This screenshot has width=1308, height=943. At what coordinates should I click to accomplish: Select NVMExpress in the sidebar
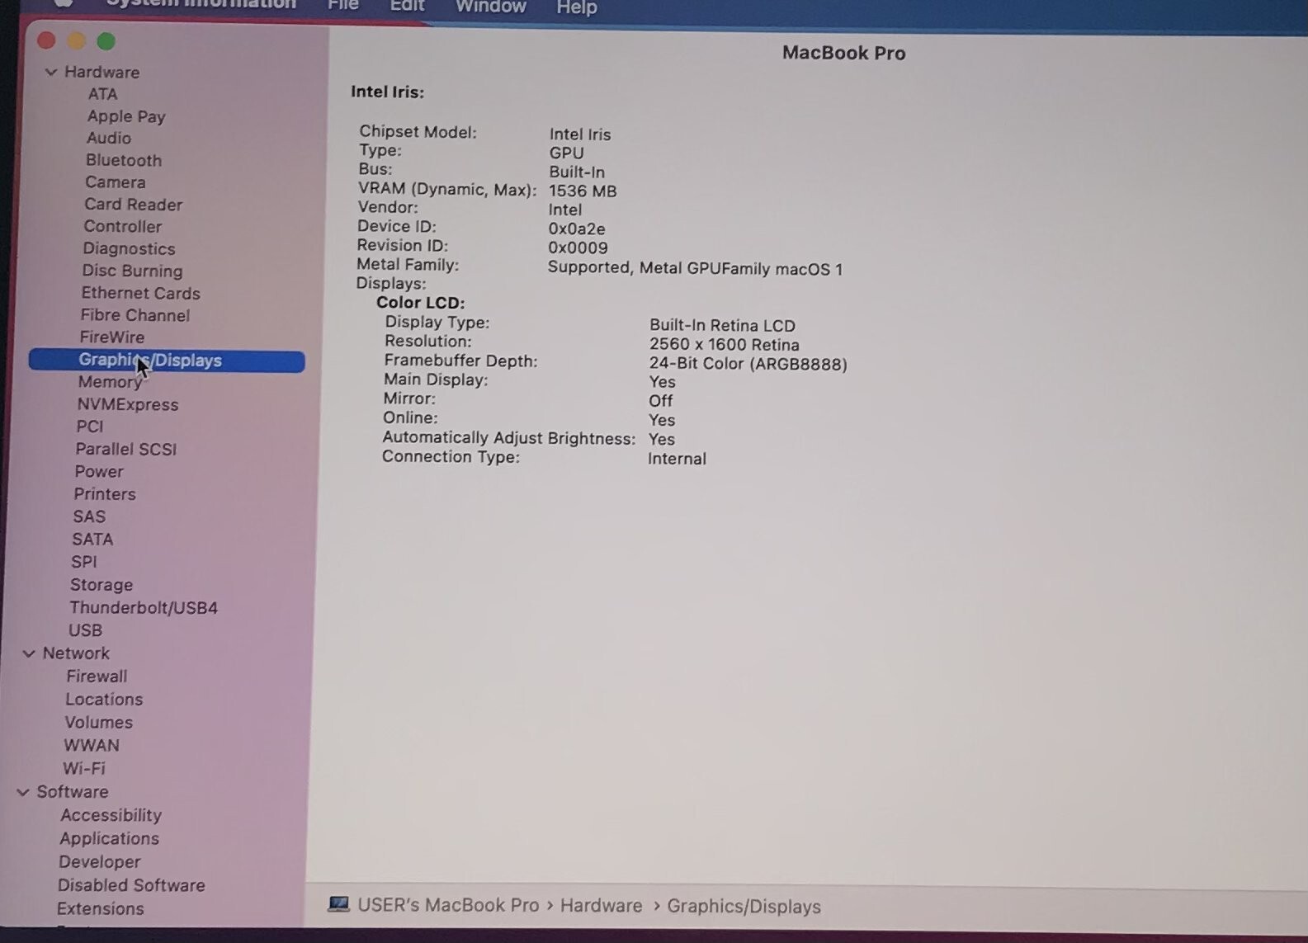pyautogui.click(x=127, y=404)
